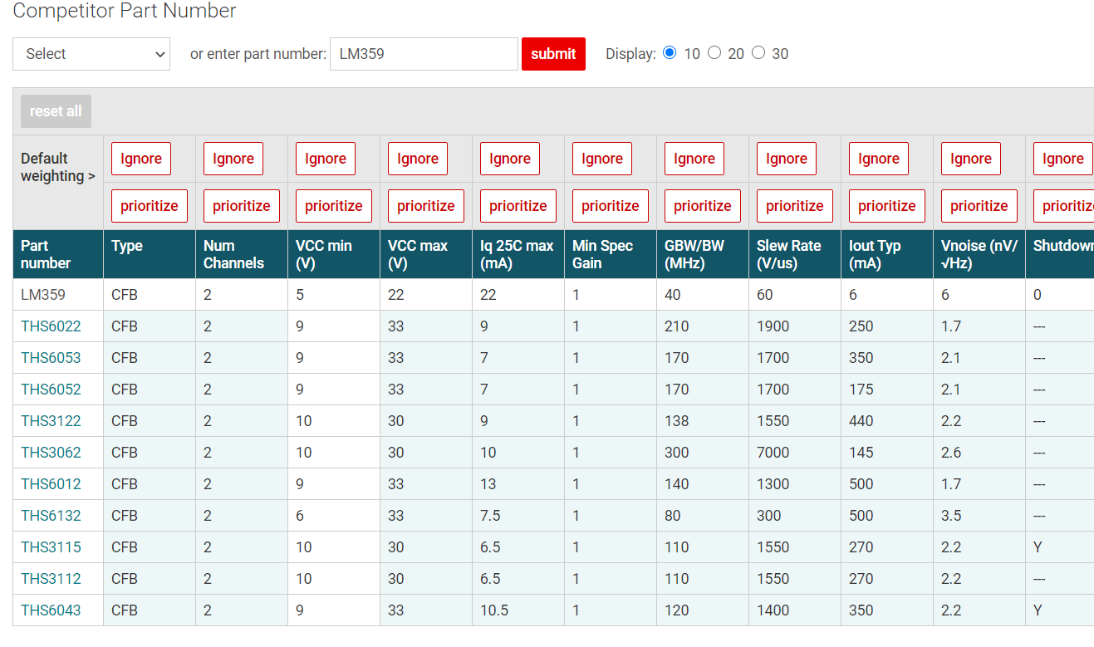Click the Display label text
This screenshot has width=1094, height=647.
point(630,54)
